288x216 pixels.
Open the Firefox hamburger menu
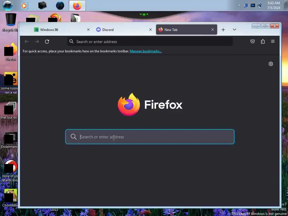pos(273,42)
